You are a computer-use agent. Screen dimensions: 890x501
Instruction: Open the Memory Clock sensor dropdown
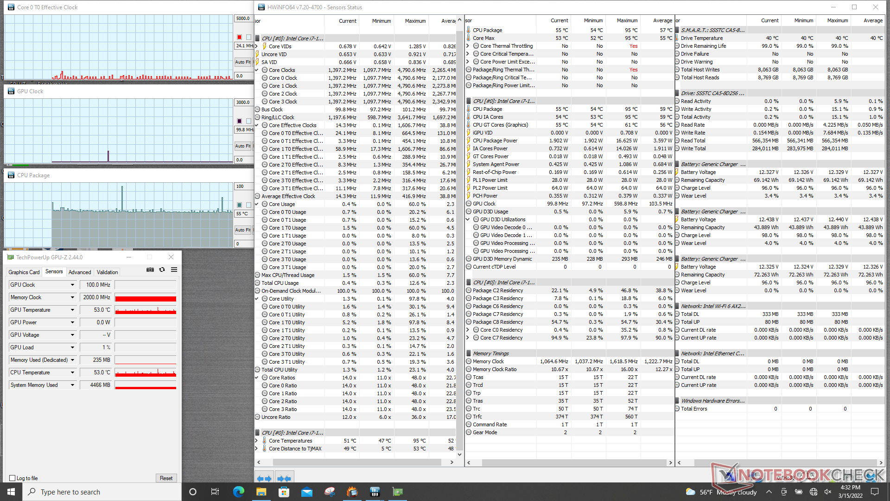point(72,297)
